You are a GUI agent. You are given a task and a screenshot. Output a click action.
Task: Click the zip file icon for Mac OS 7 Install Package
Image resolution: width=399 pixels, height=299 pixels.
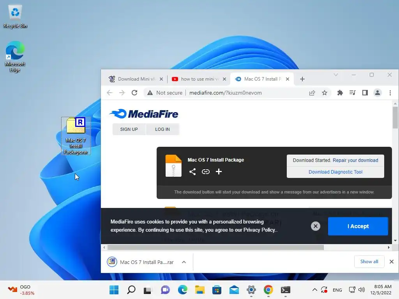click(173, 166)
